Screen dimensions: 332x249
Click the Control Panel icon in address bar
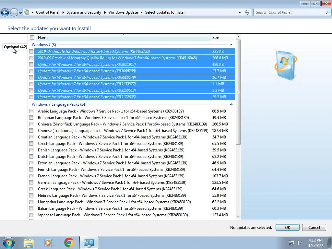coord(27,12)
